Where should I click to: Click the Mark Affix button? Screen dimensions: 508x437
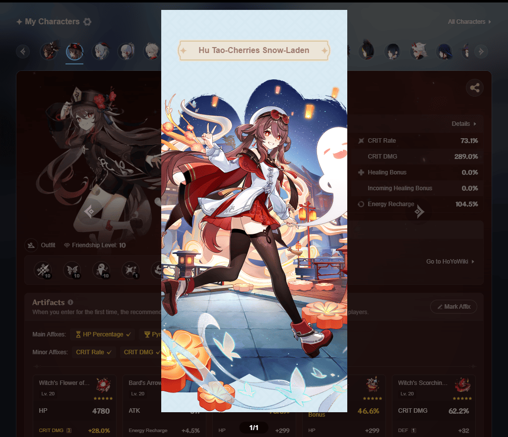point(453,307)
